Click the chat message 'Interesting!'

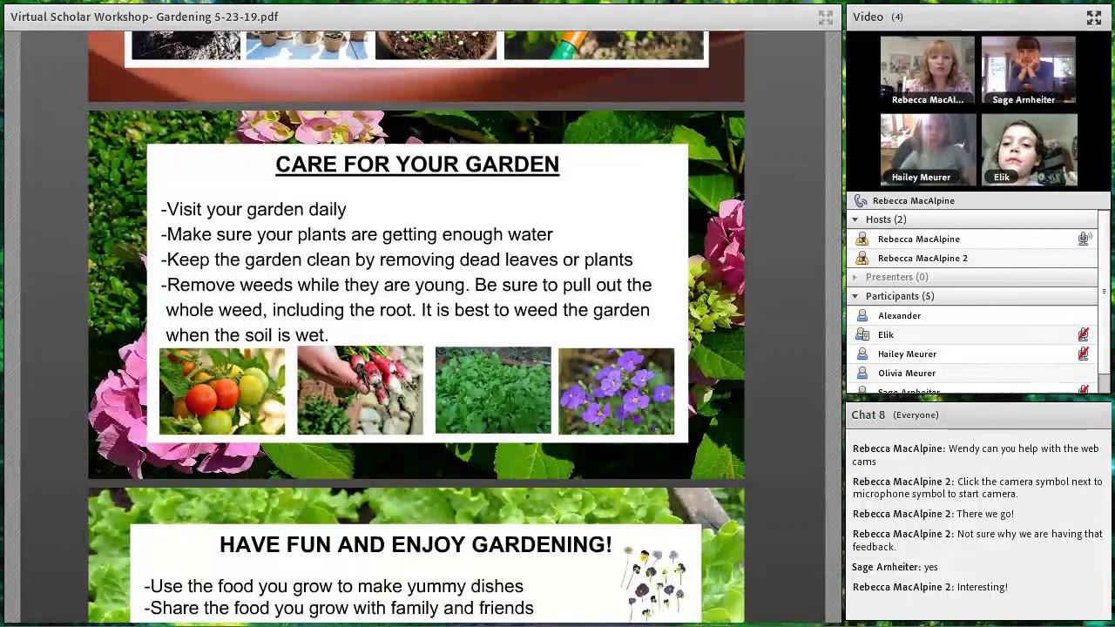982,588
